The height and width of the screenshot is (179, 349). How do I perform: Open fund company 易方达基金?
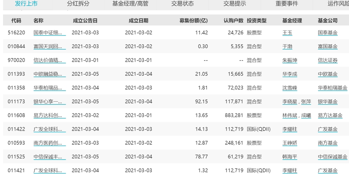tap(330, 115)
